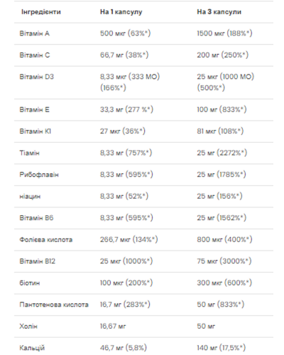Select the 25 мг (2272%*) Тіамін value
284x355 pixels.
[x=222, y=153]
